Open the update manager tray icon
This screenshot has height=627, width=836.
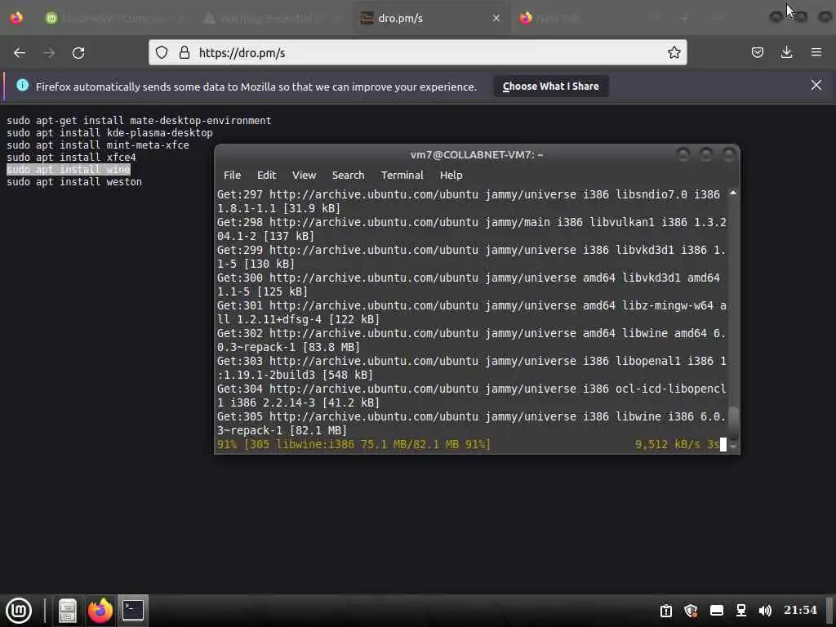(x=666, y=611)
